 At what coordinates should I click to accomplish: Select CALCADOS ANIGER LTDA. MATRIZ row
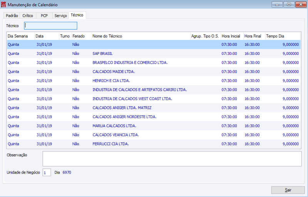(154, 108)
